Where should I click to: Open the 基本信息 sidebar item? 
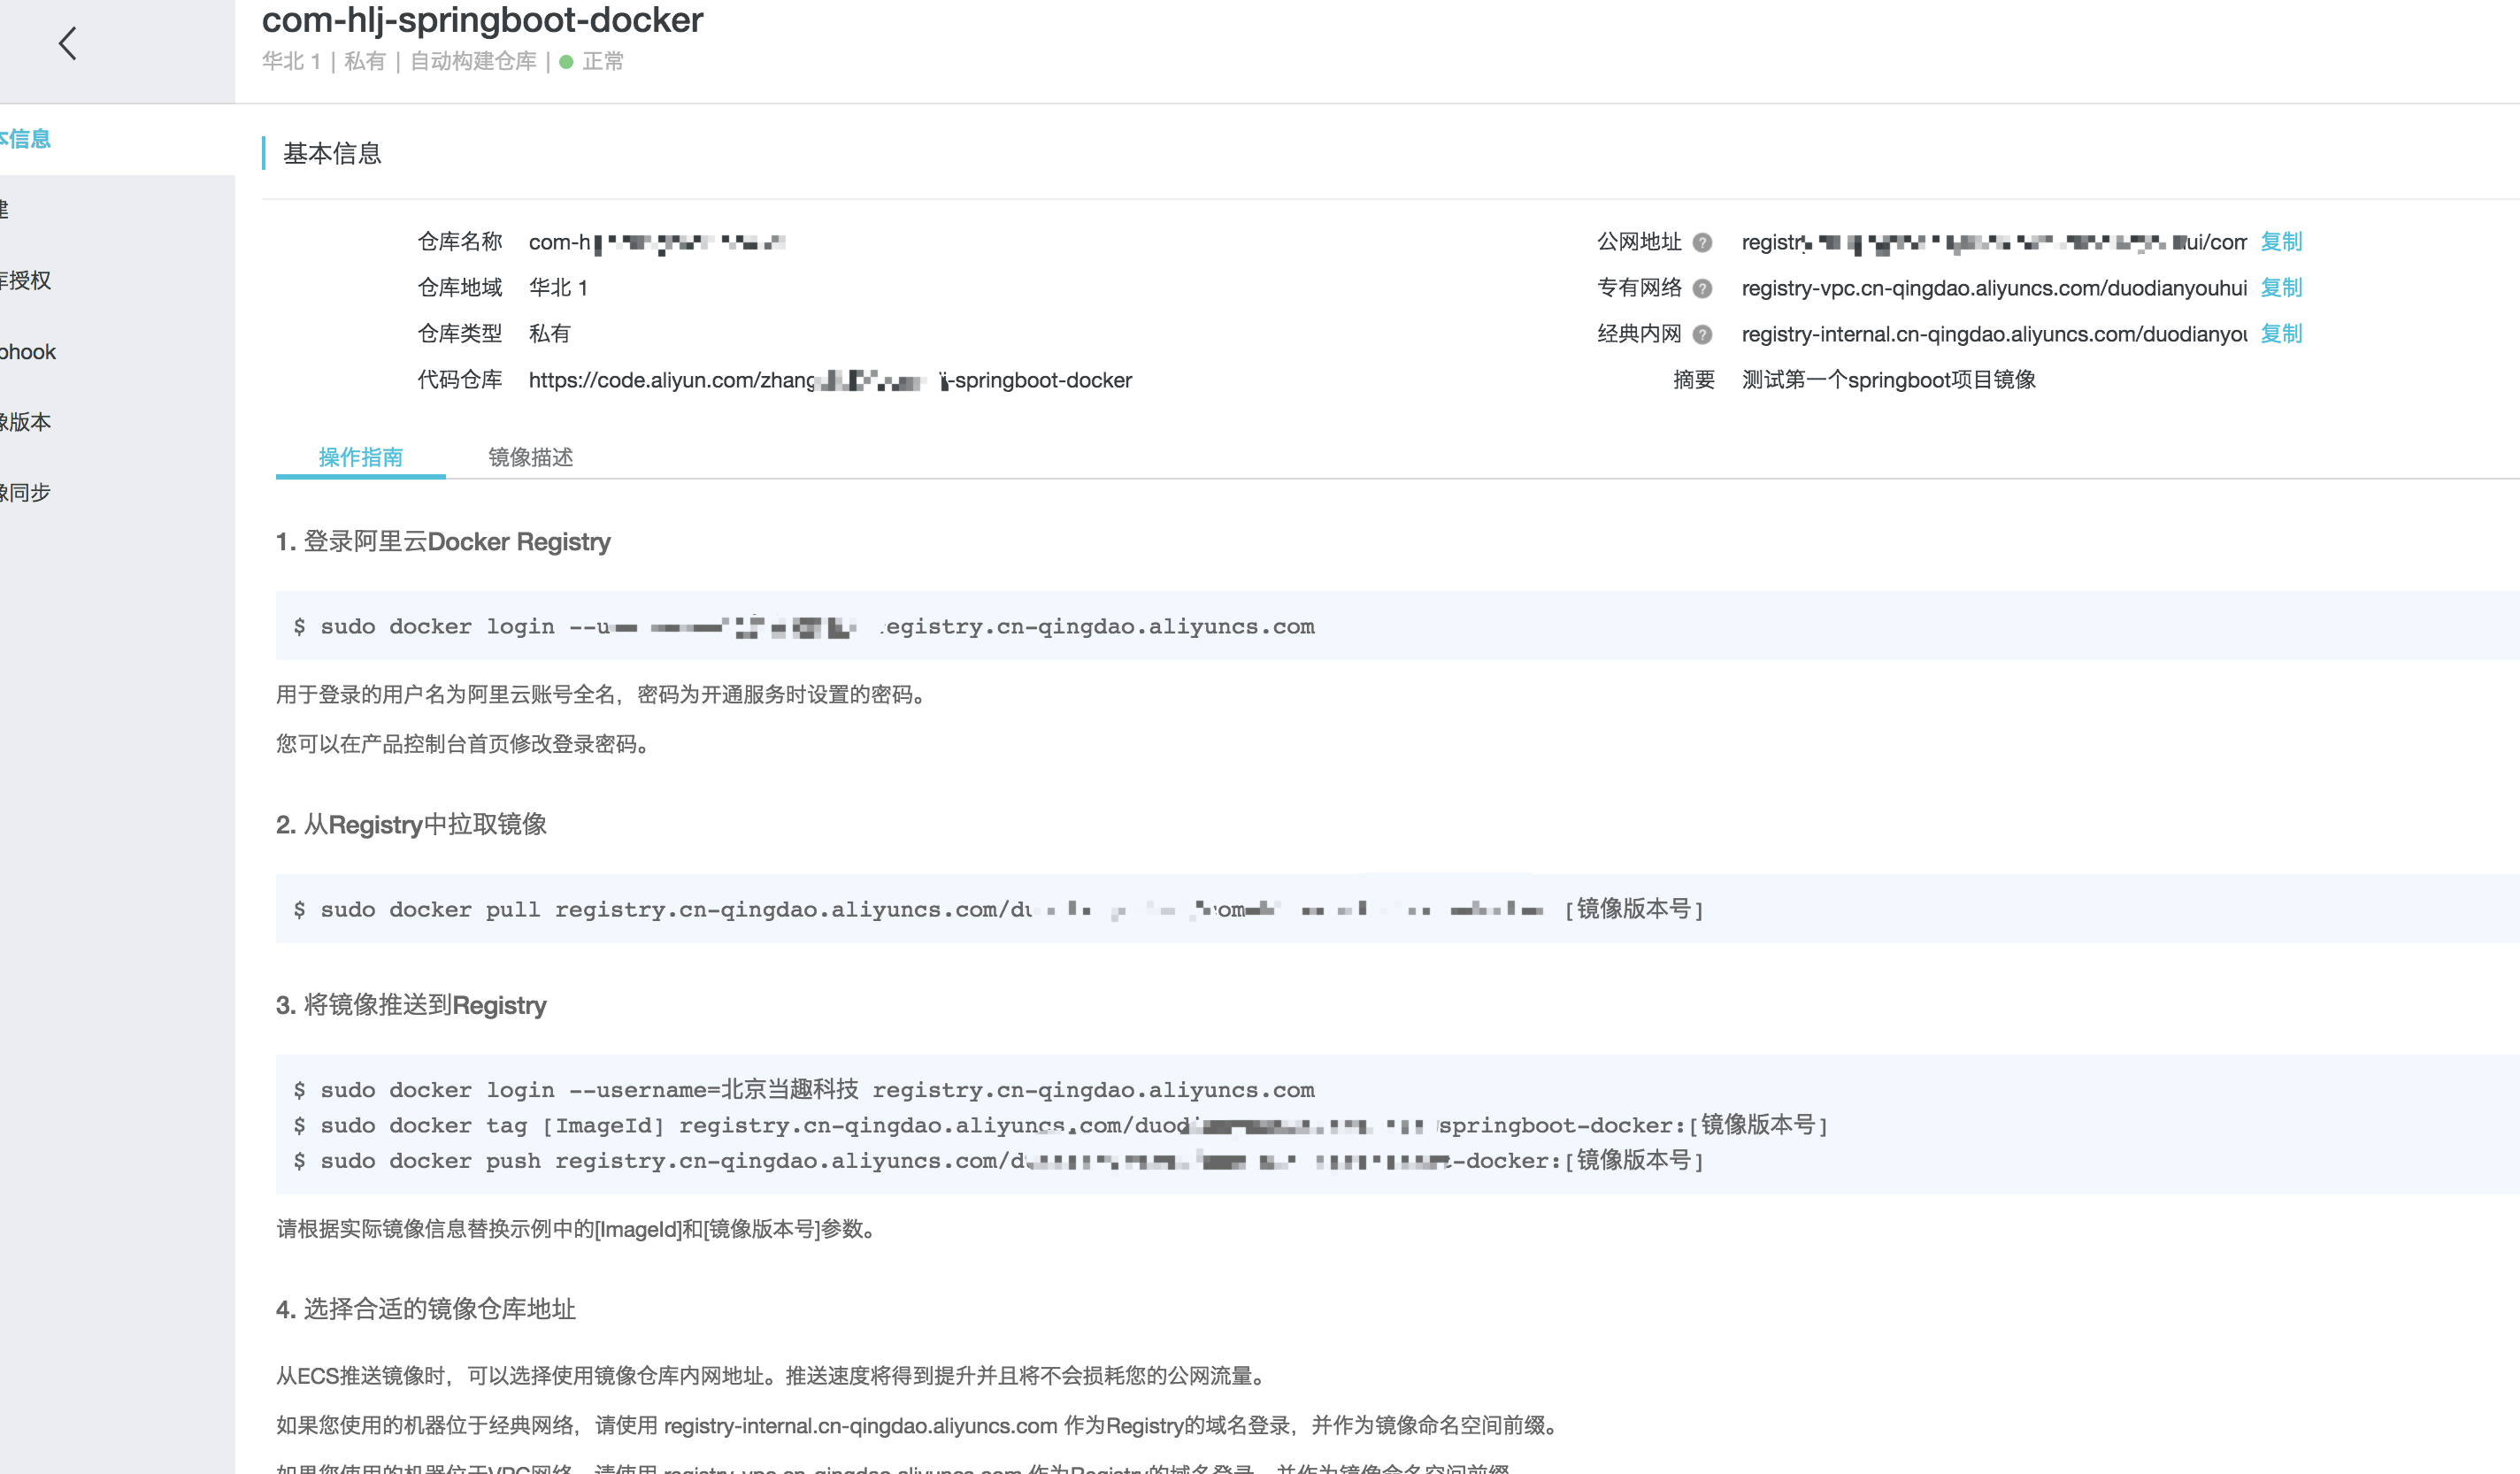[28, 139]
